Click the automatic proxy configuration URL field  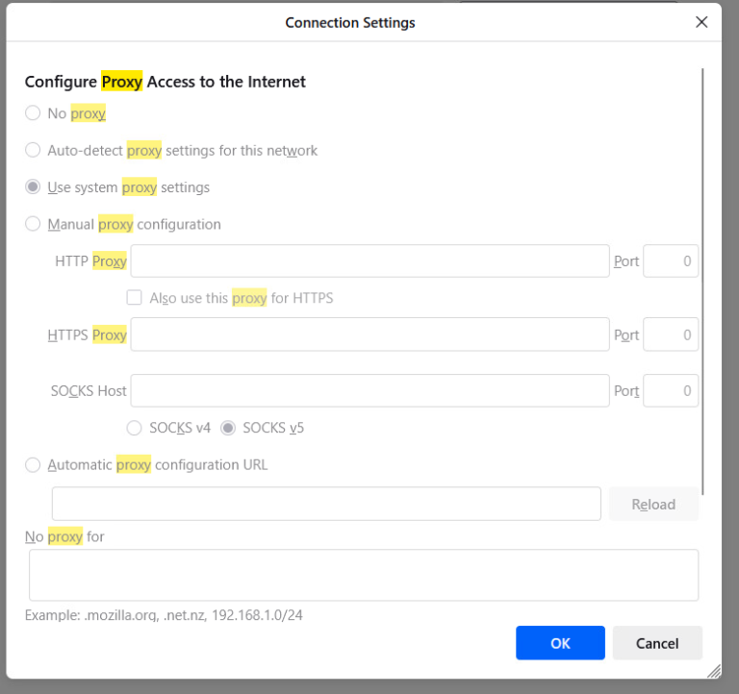326,504
